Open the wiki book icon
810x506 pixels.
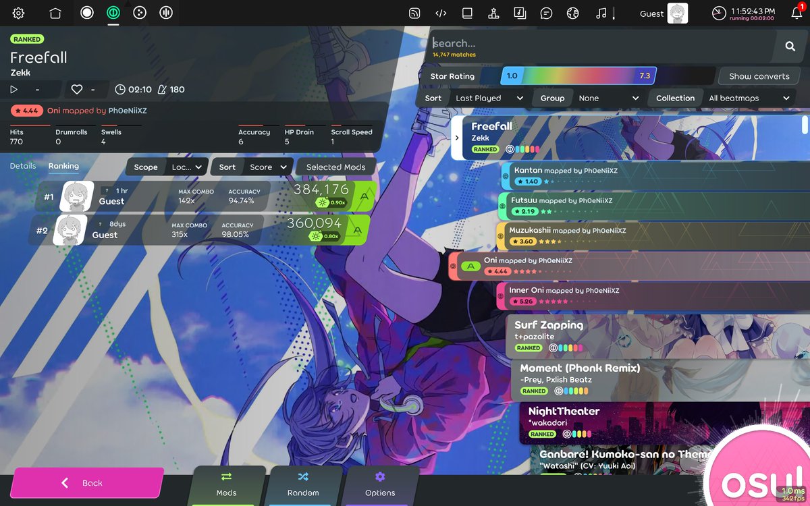pyautogui.click(x=467, y=13)
